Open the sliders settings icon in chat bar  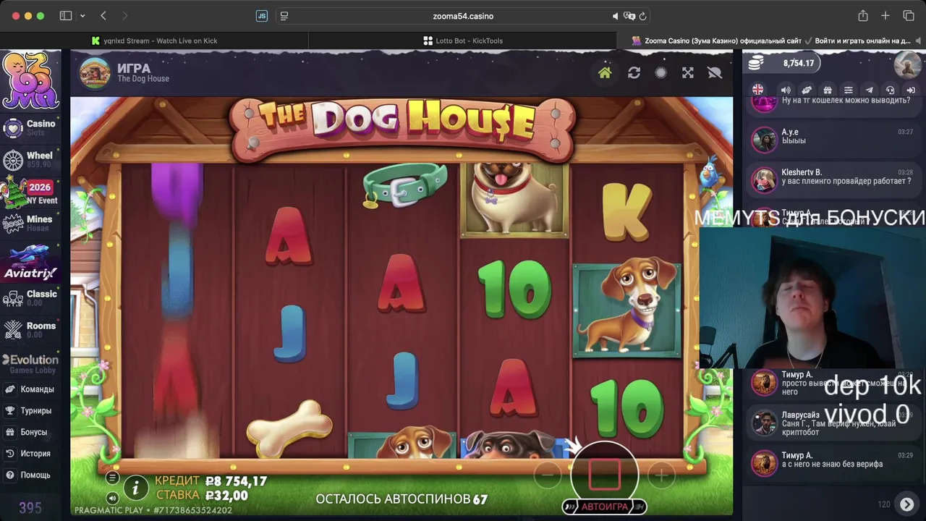click(x=849, y=90)
